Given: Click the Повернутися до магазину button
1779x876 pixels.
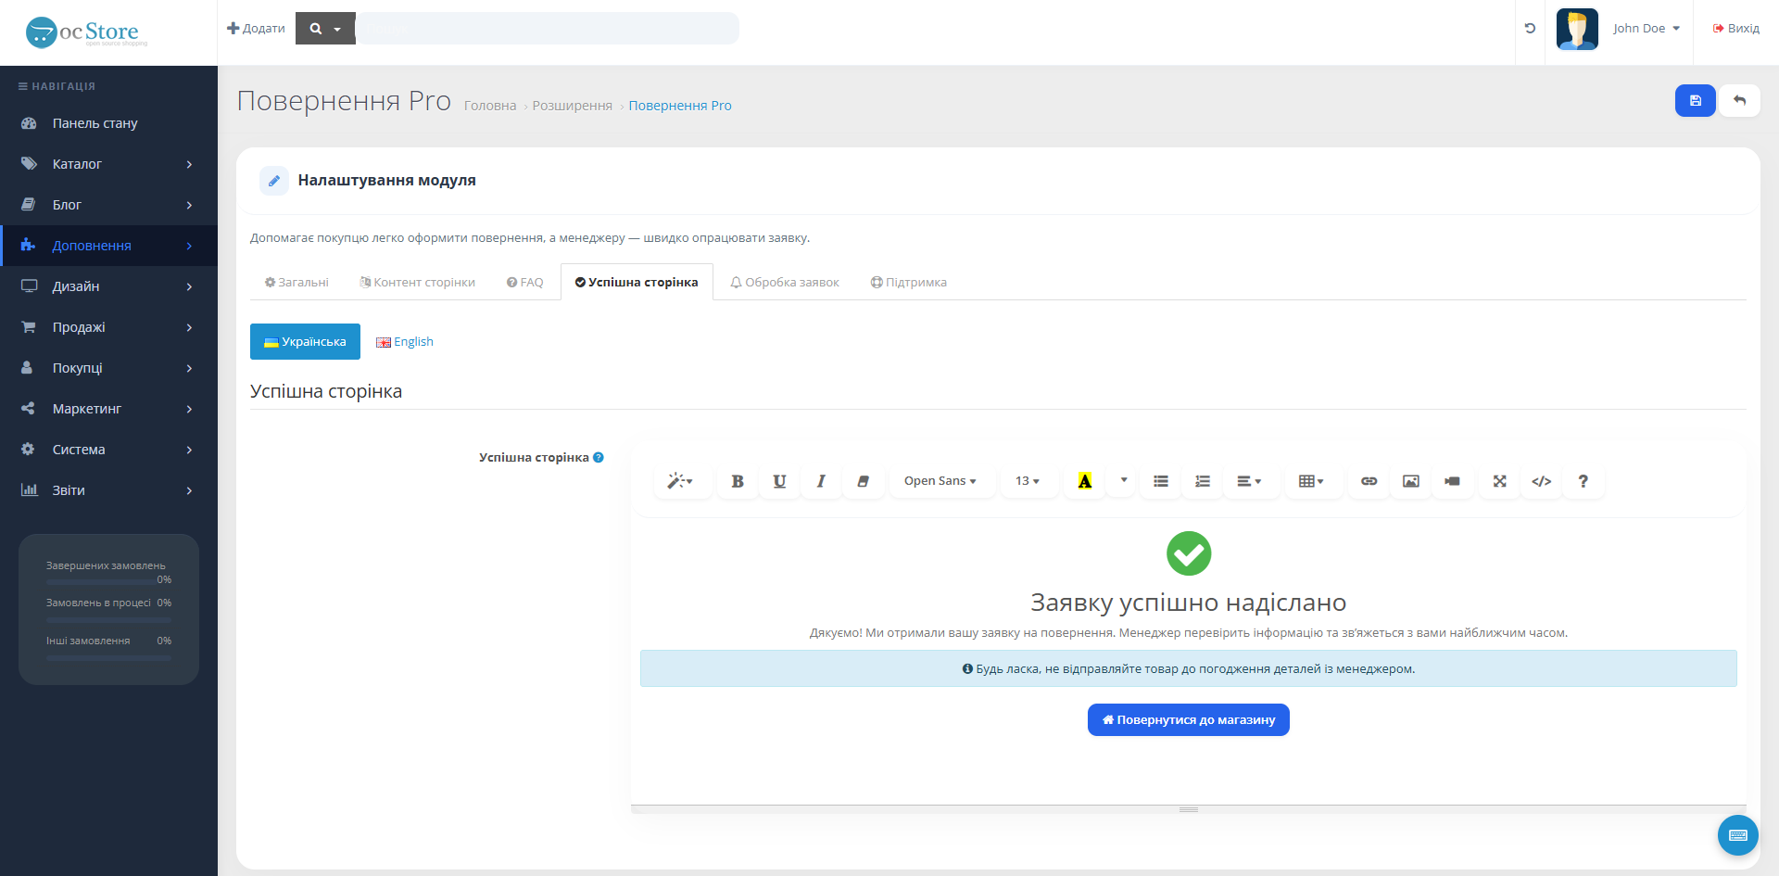Looking at the screenshot, I should click(1189, 720).
